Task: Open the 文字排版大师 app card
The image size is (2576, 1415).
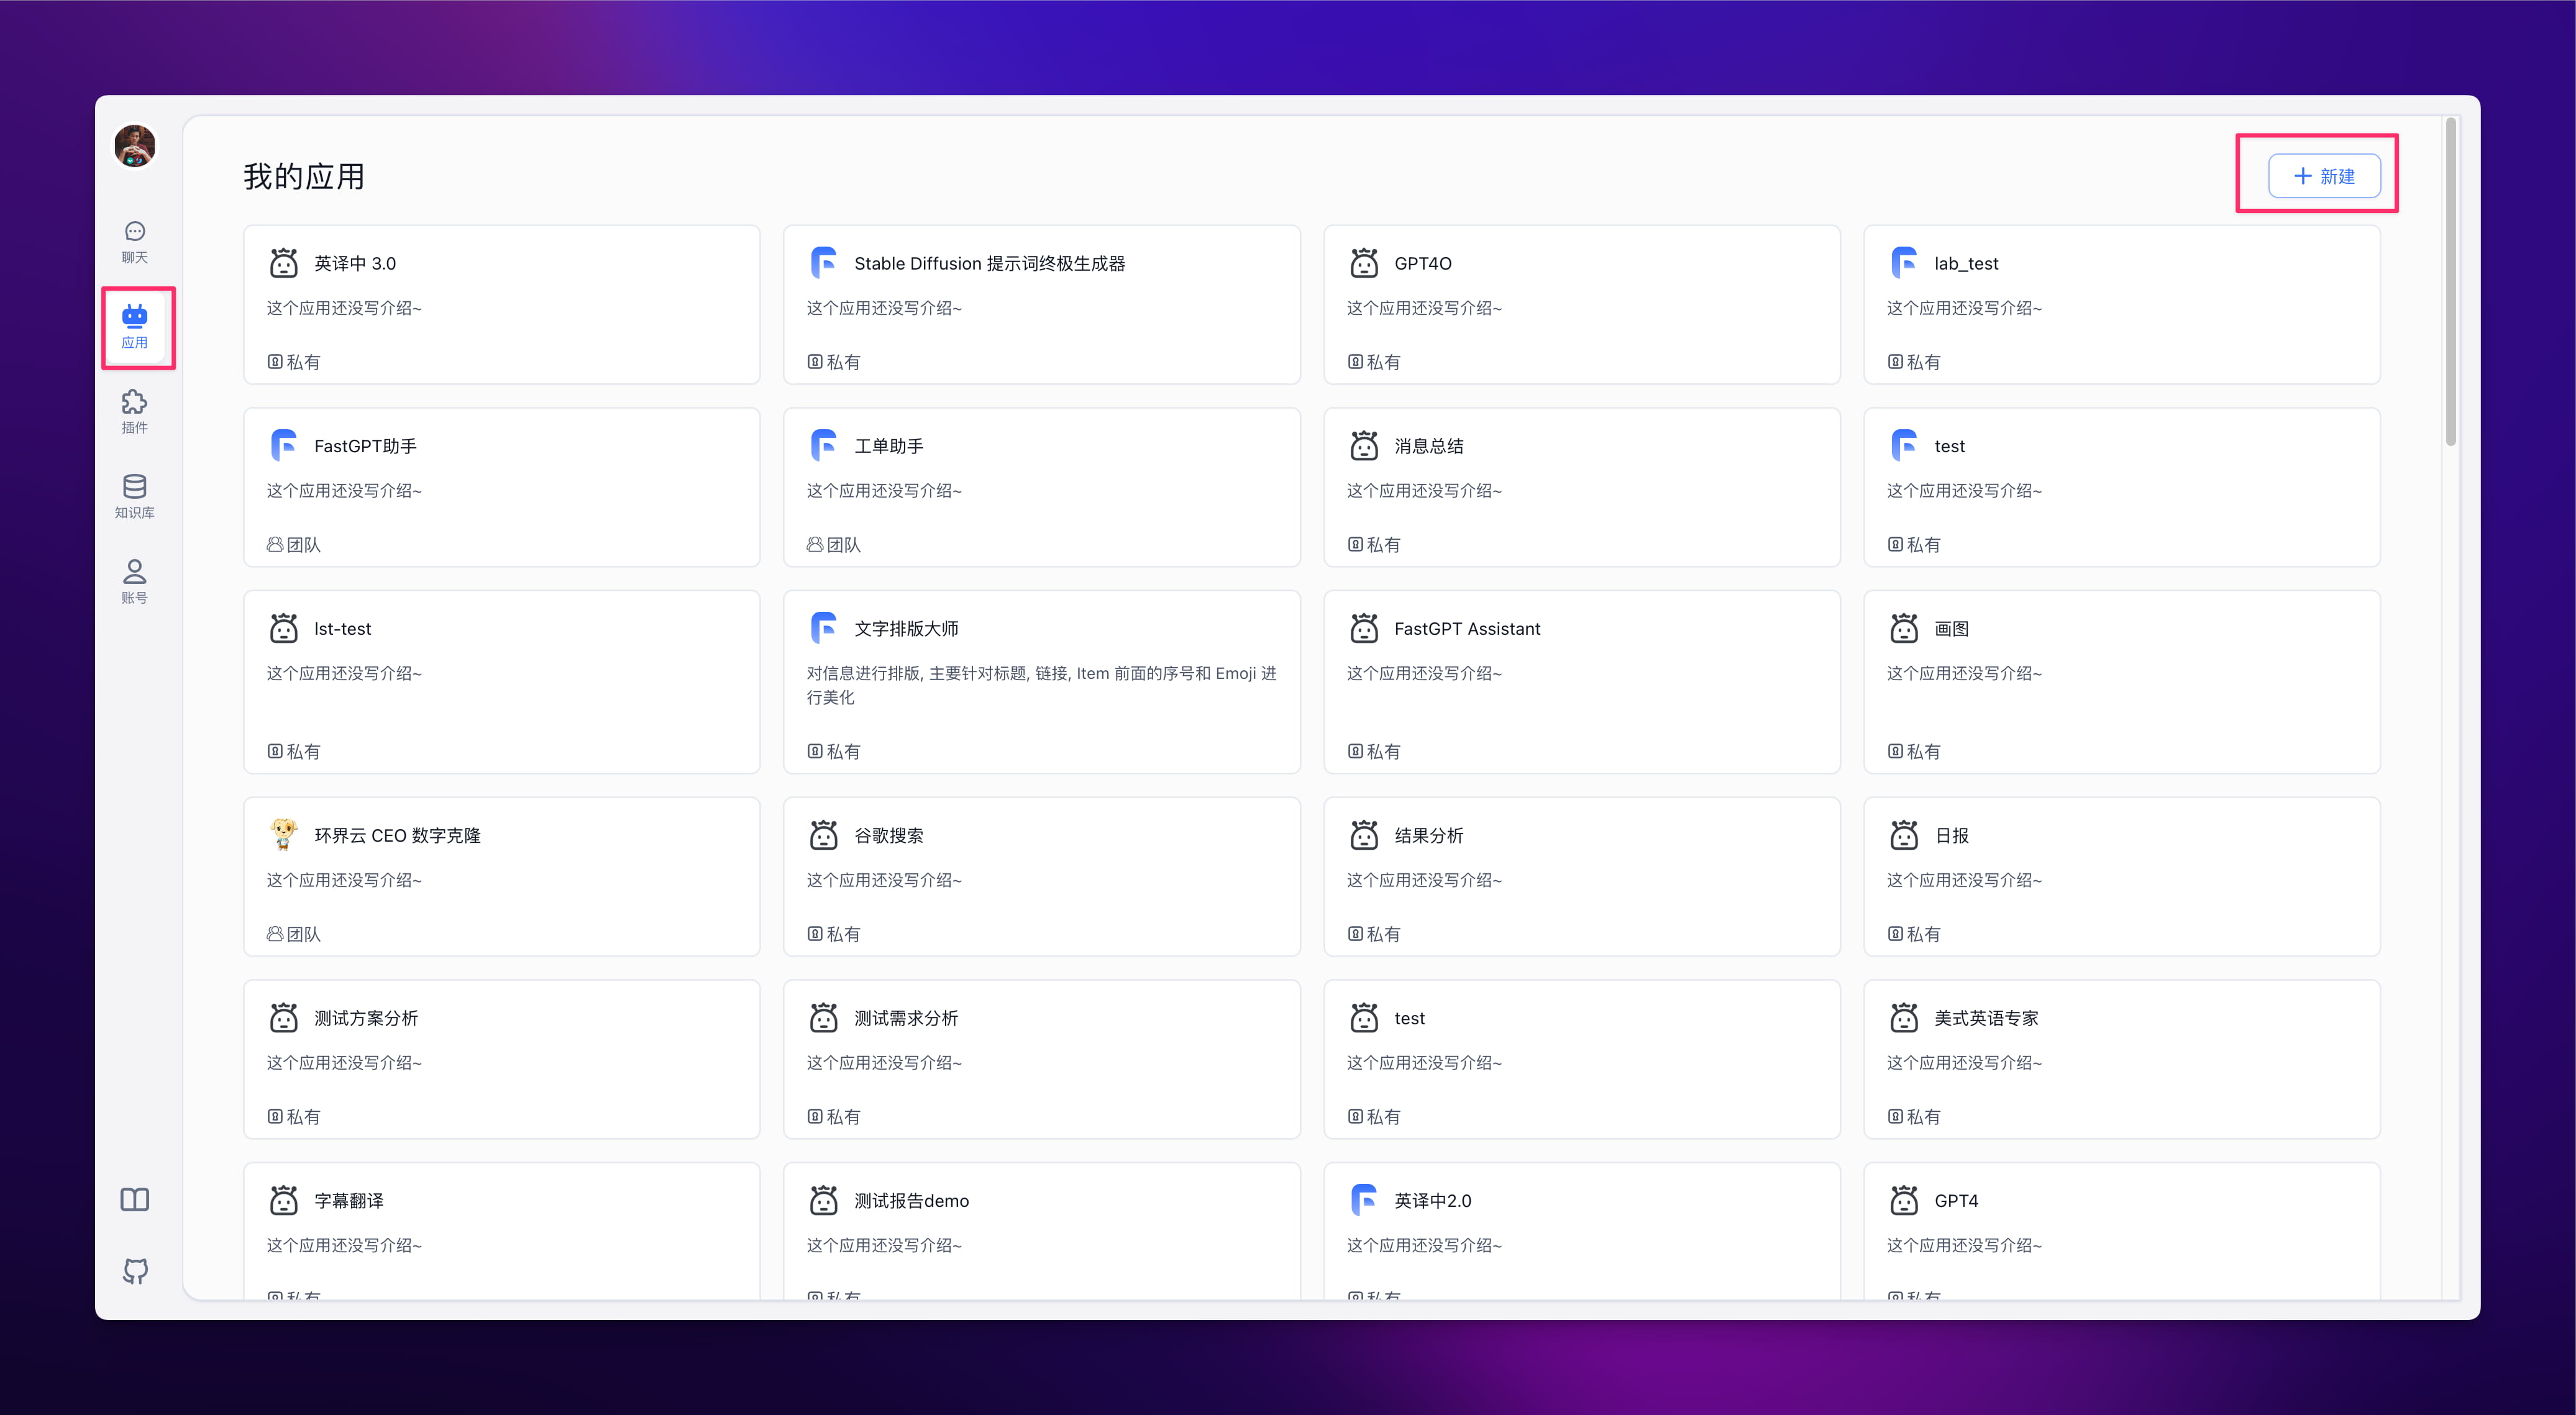Action: 1040,681
